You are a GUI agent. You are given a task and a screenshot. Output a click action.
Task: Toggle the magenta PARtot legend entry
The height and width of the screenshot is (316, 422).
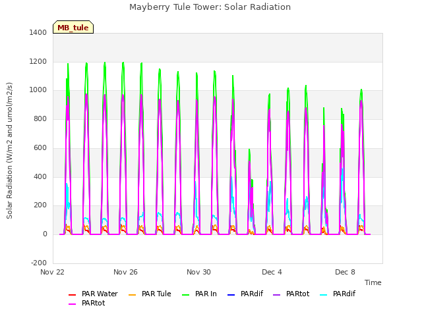pyautogui.click(x=86, y=303)
